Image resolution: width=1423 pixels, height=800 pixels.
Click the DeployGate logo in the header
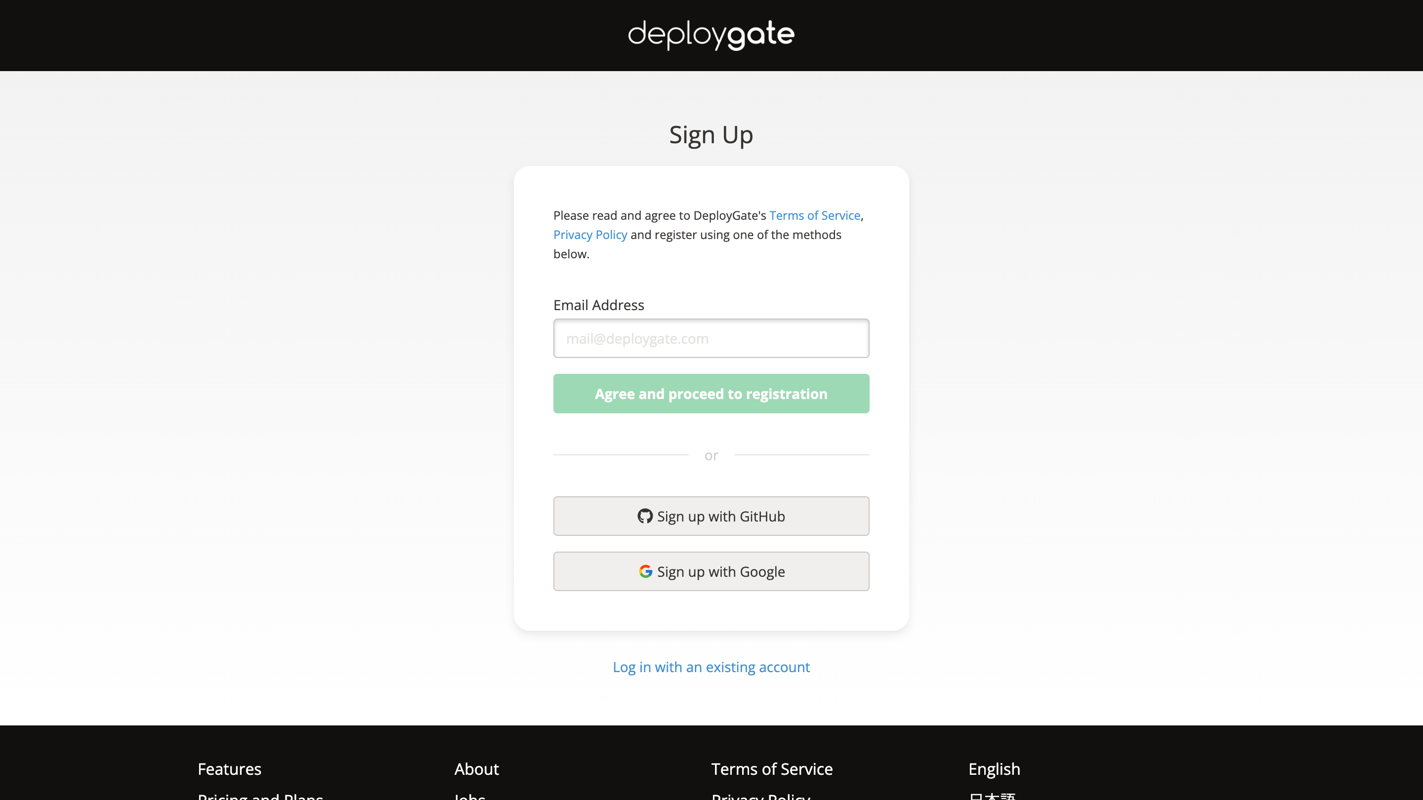tap(711, 35)
